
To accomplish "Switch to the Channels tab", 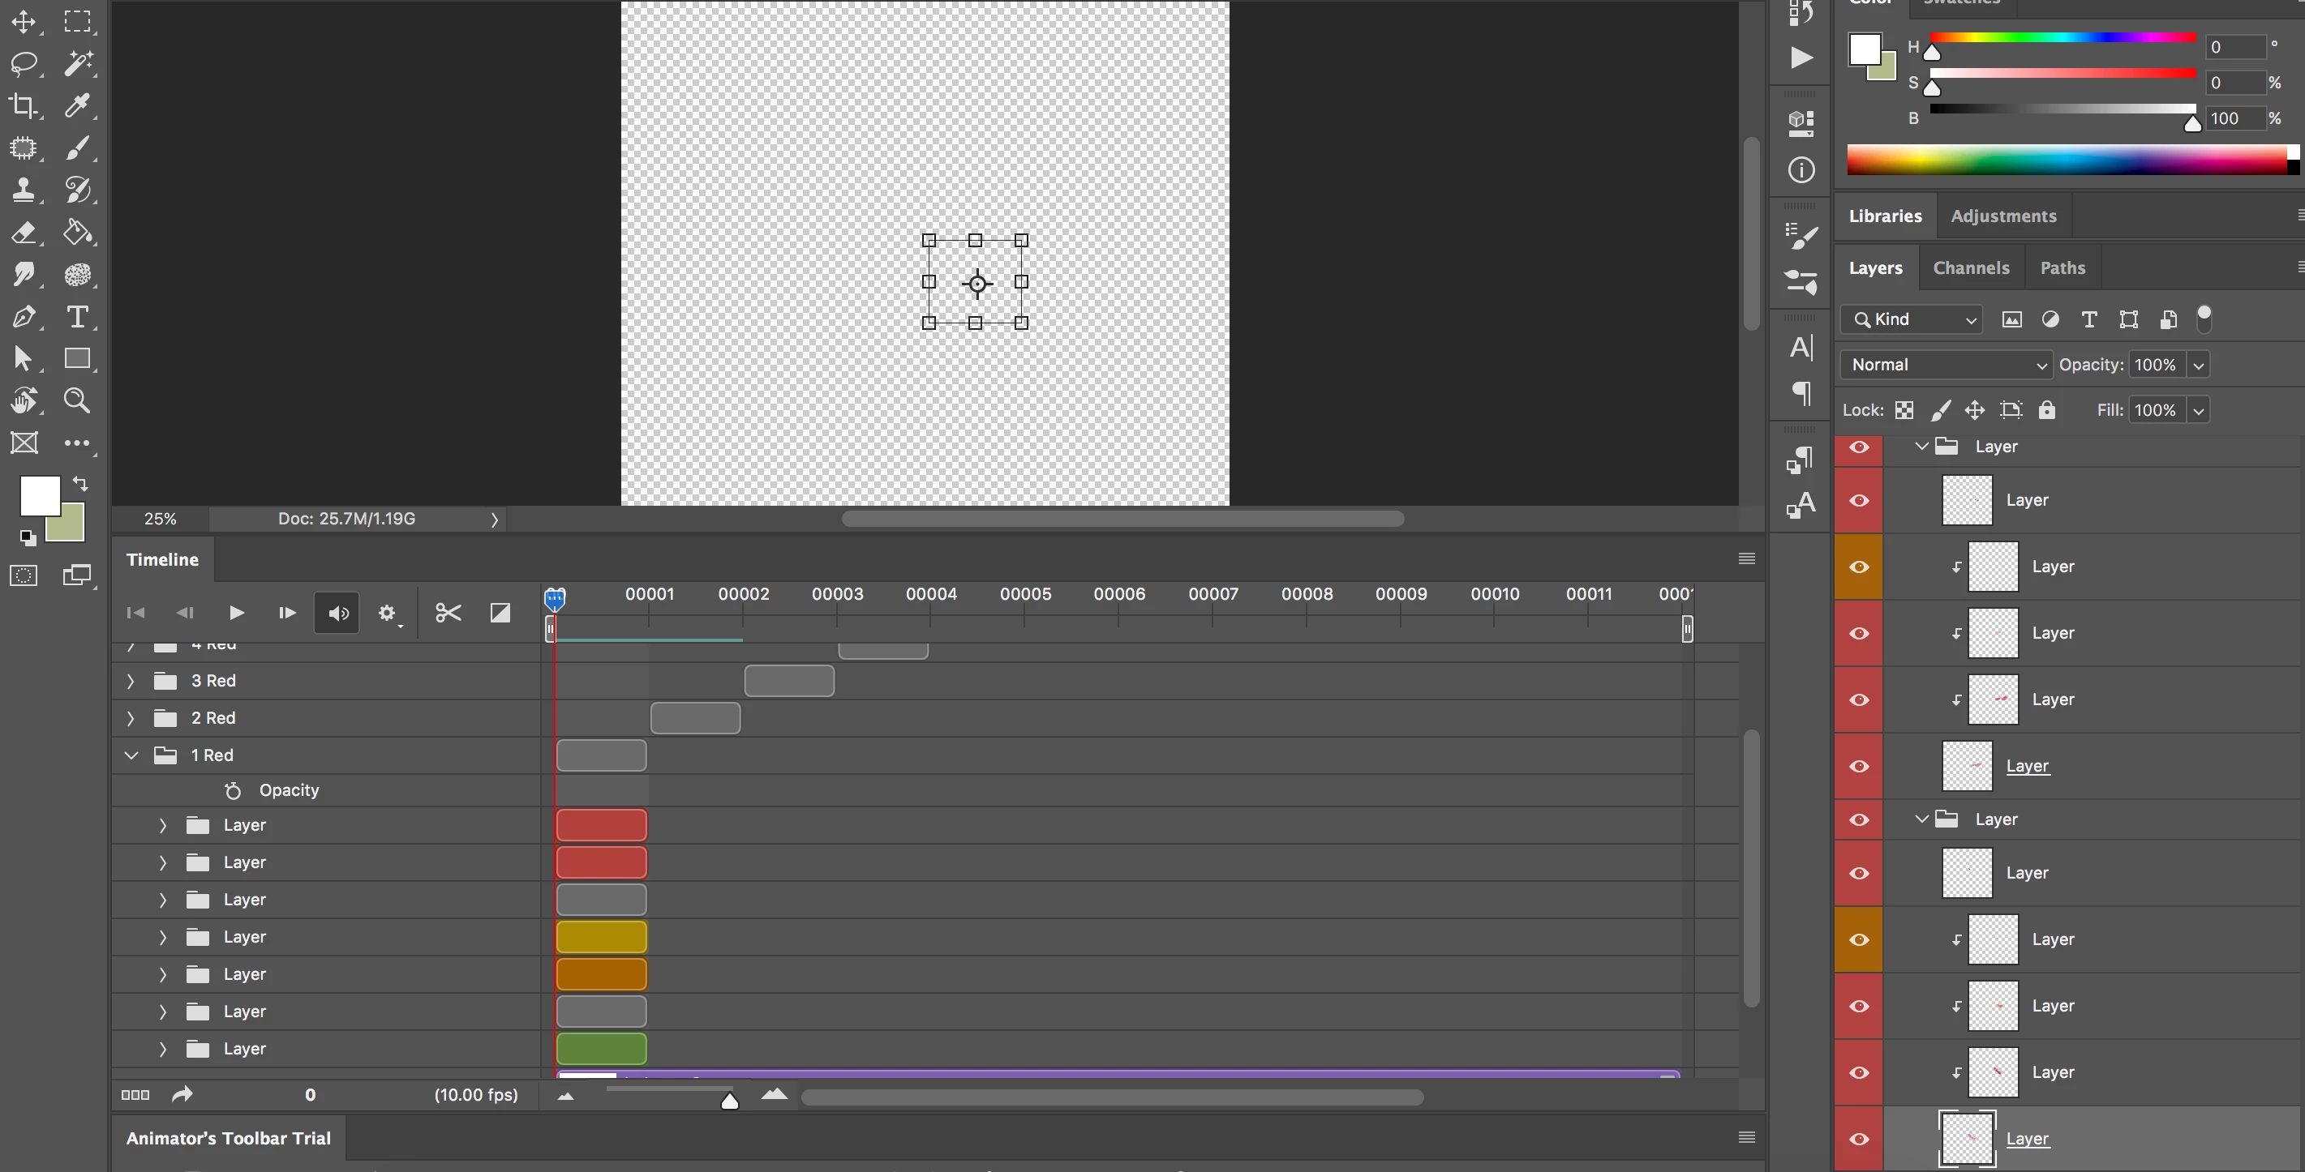I will 1970,268.
